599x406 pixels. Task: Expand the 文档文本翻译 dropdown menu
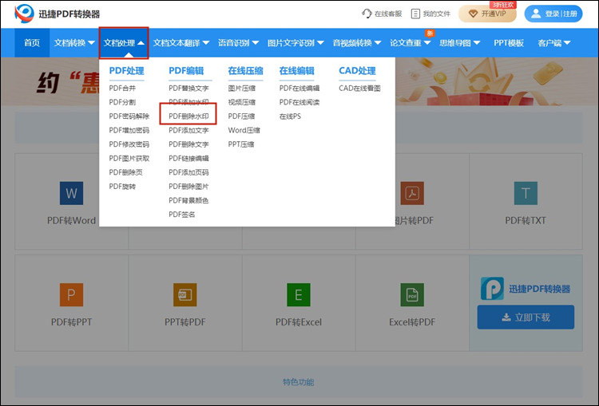coord(181,43)
